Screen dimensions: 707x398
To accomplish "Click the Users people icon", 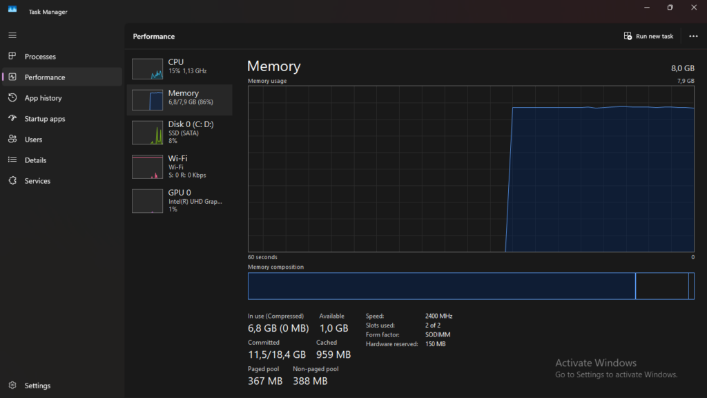I will (12, 139).
